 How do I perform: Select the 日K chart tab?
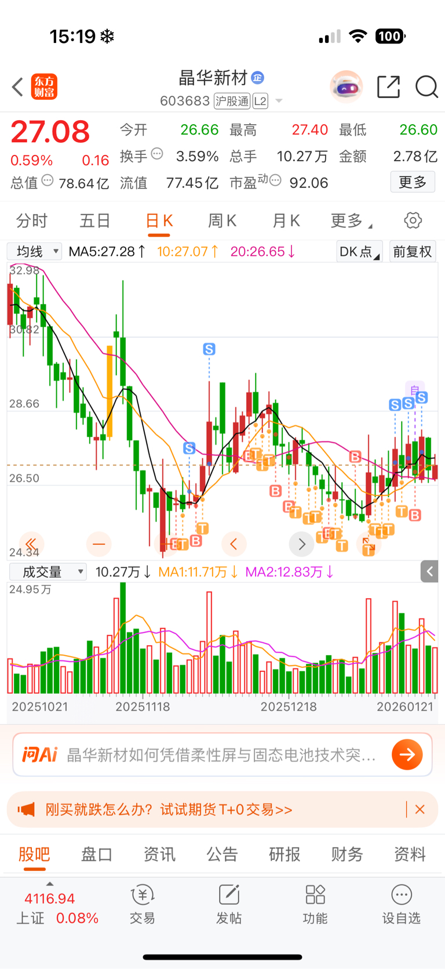159,221
